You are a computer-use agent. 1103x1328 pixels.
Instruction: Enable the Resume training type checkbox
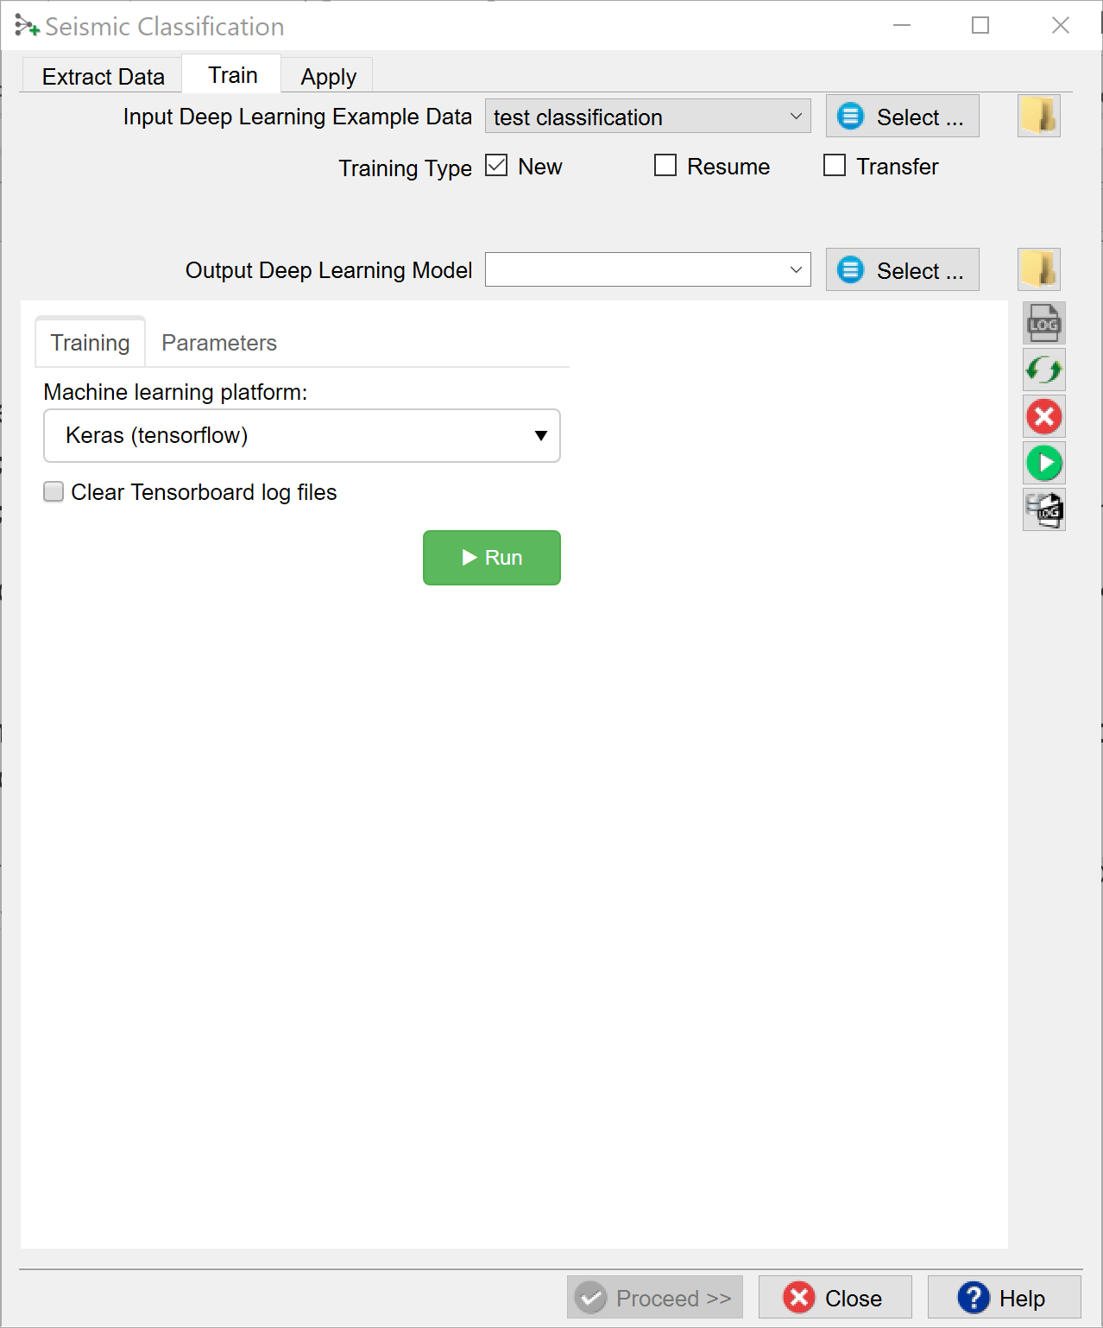[665, 166]
